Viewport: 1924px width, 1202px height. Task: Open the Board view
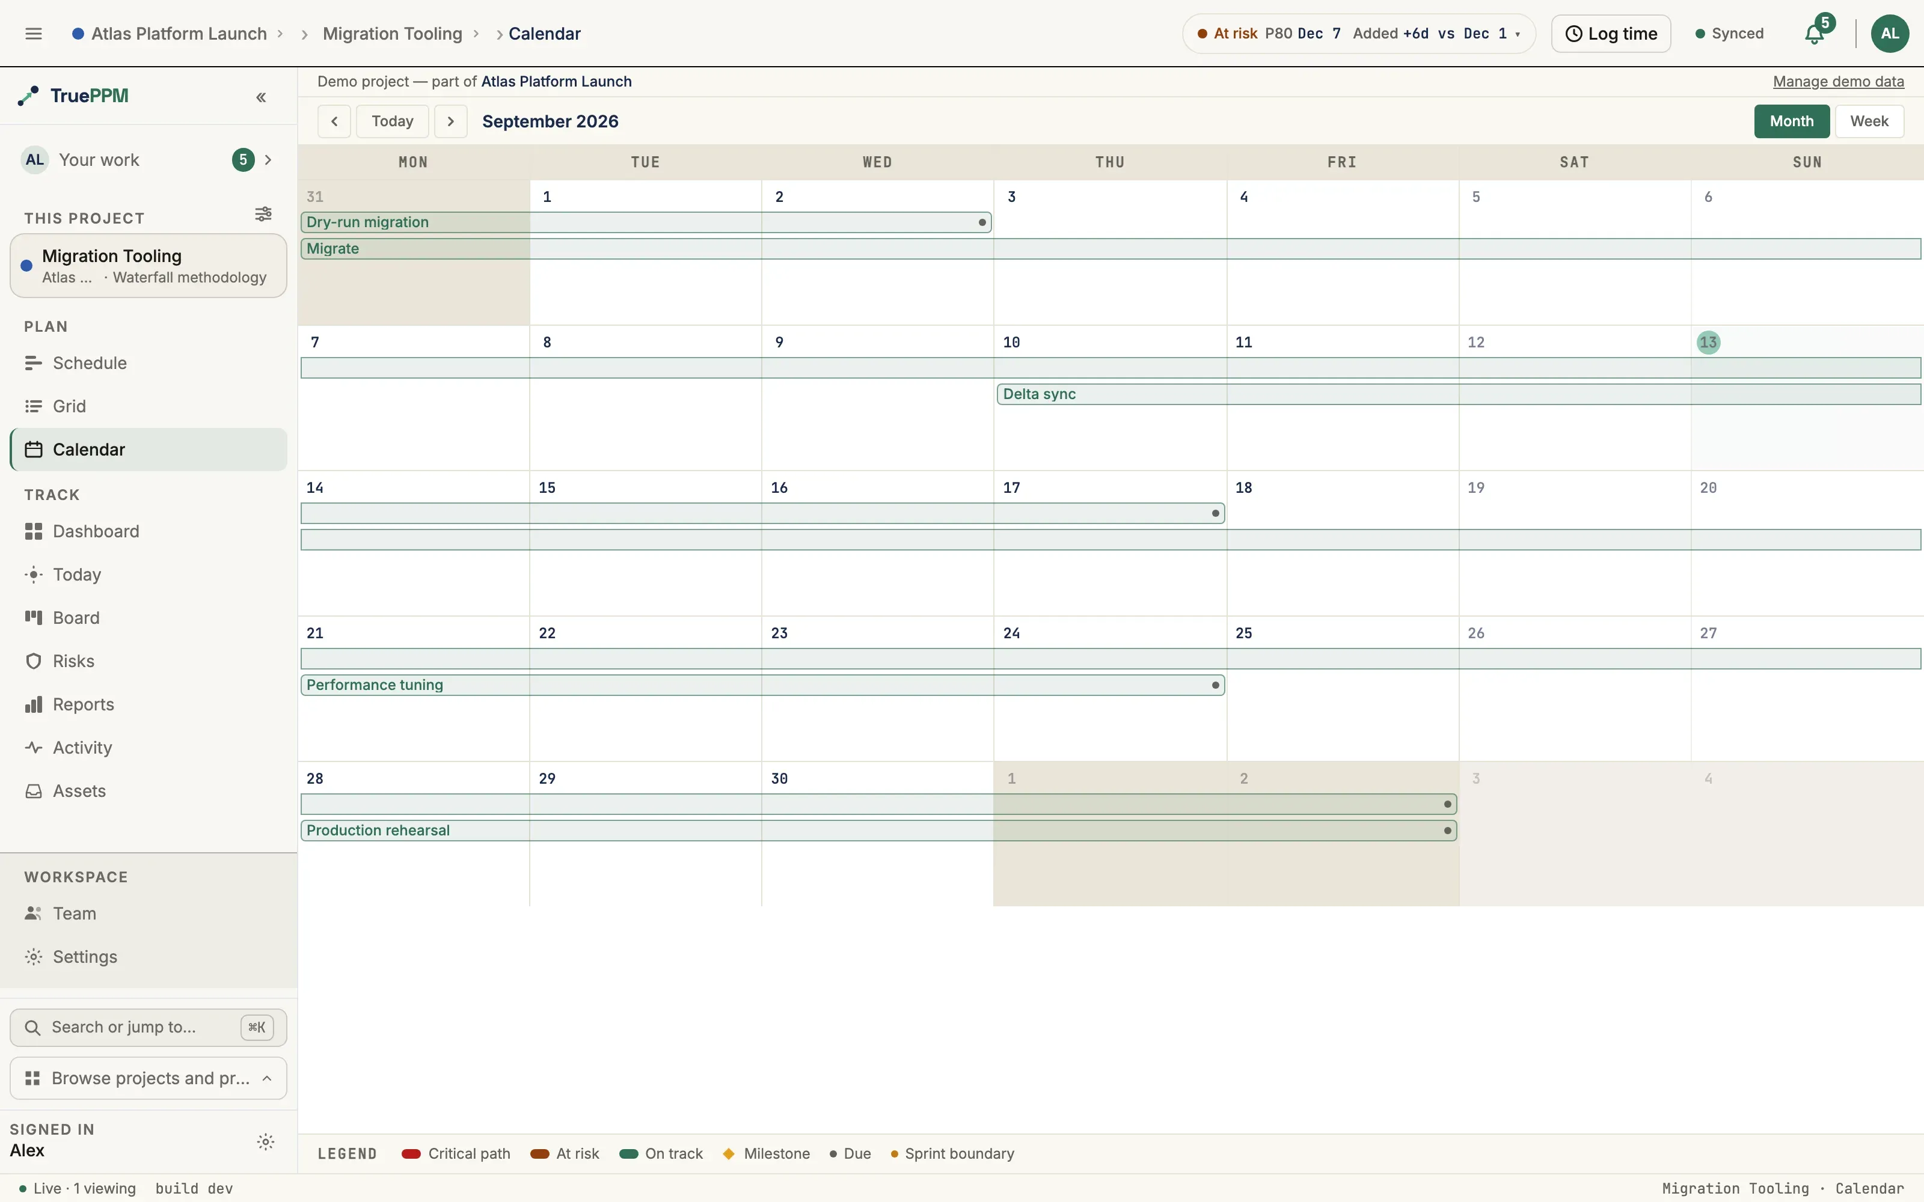149,618
